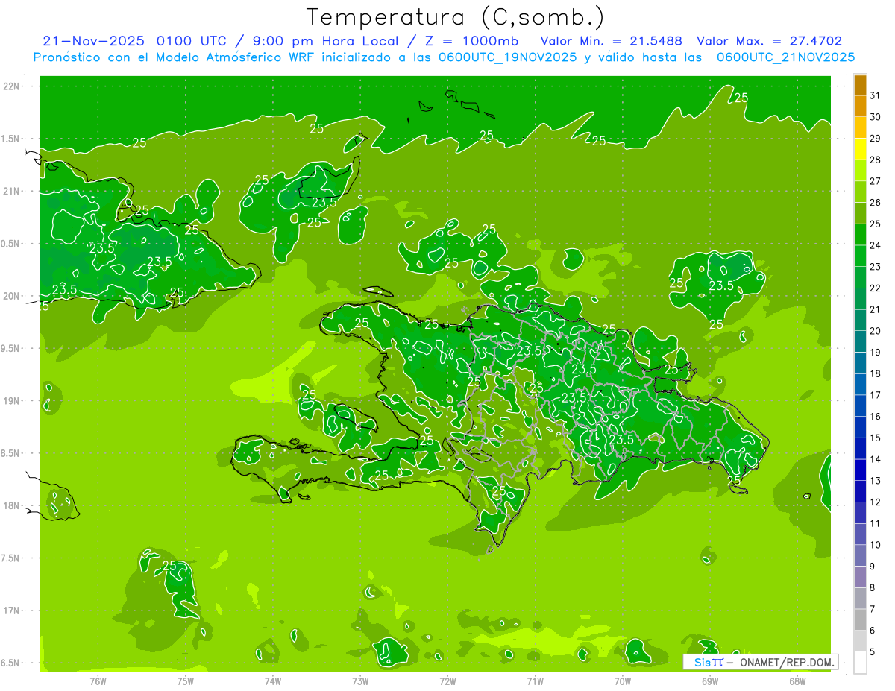Click the "7.5N" latitude label
The height and width of the screenshot is (691, 895).
(10, 558)
